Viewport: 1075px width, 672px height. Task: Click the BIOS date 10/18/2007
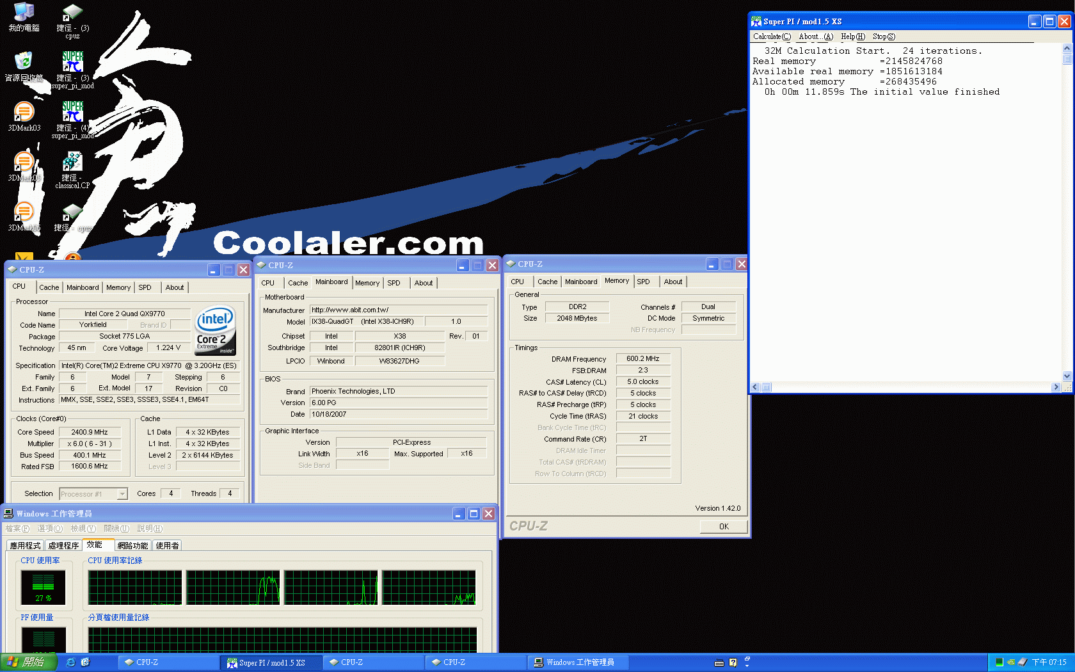click(399, 414)
